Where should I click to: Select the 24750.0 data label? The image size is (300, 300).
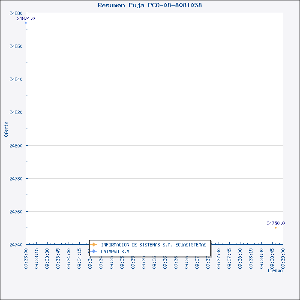[276, 223]
